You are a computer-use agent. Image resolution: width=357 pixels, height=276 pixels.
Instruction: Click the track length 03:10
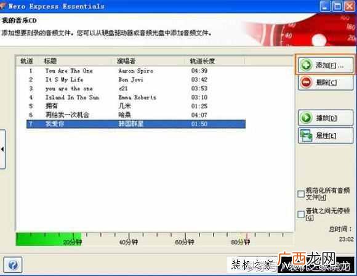pyautogui.click(x=199, y=97)
